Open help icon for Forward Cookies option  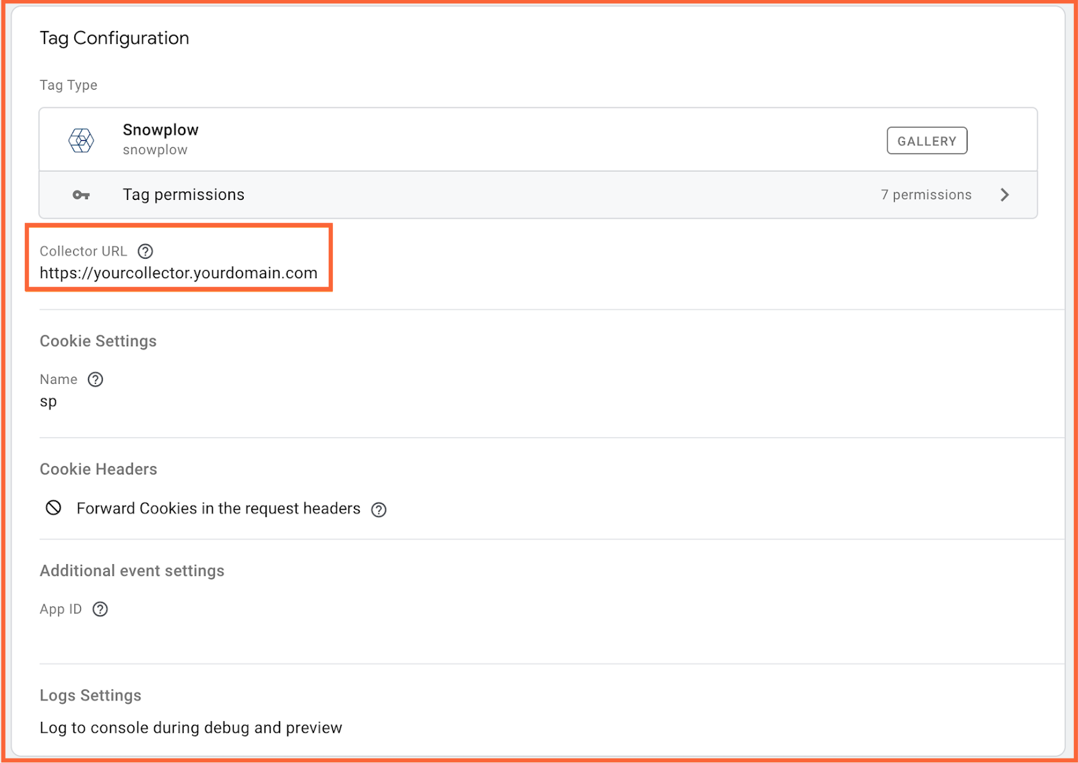pyautogui.click(x=379, y=510)
